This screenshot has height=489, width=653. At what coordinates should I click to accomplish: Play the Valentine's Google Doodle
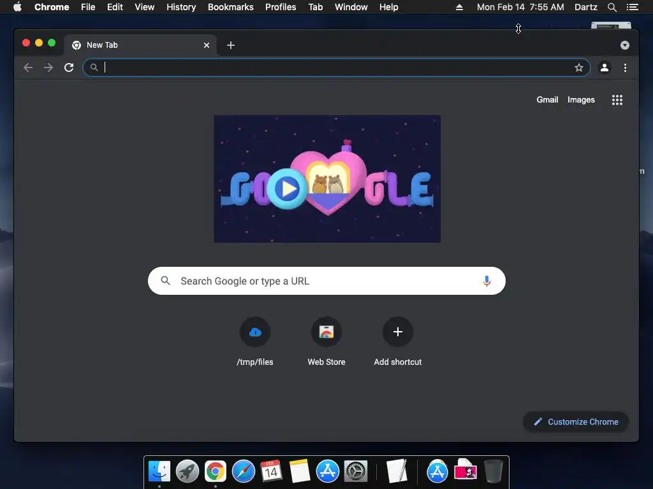pyautogui.click(x=287, y=188)
